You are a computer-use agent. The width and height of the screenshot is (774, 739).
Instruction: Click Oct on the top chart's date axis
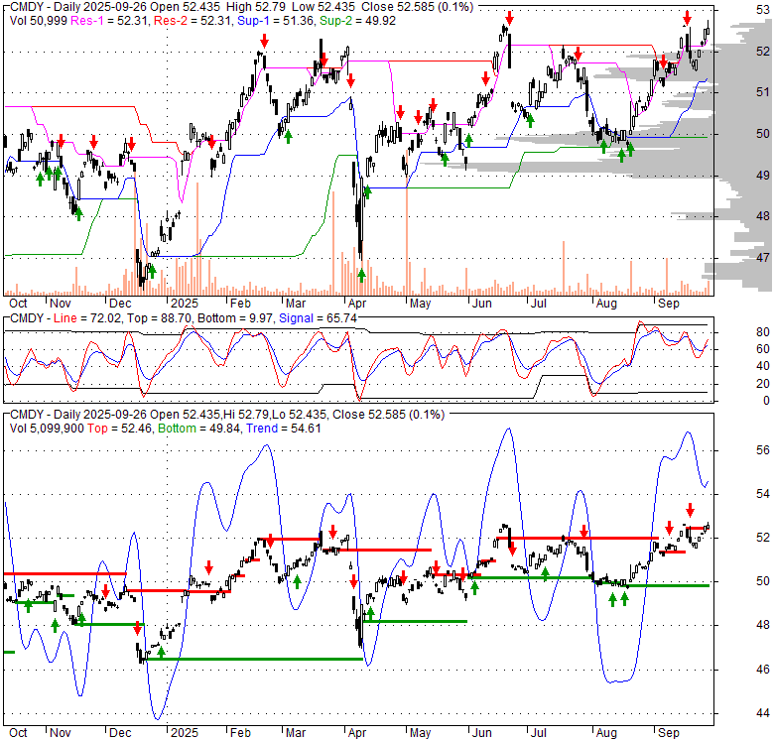[18, 304]
